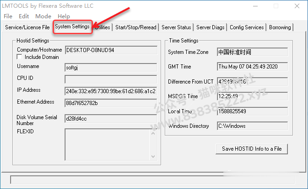Click the empty CPU ID field
Screen dimensions: 308x189
(111, 79)
